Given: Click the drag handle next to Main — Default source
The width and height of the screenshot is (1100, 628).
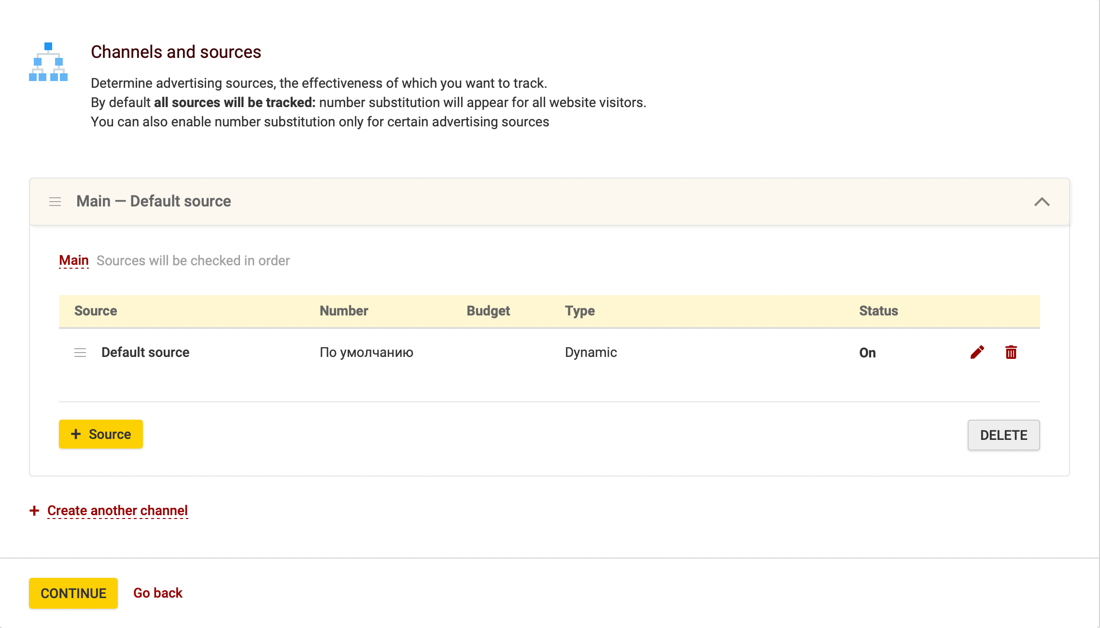Looking at the screenshot, I should pos(55,202).
